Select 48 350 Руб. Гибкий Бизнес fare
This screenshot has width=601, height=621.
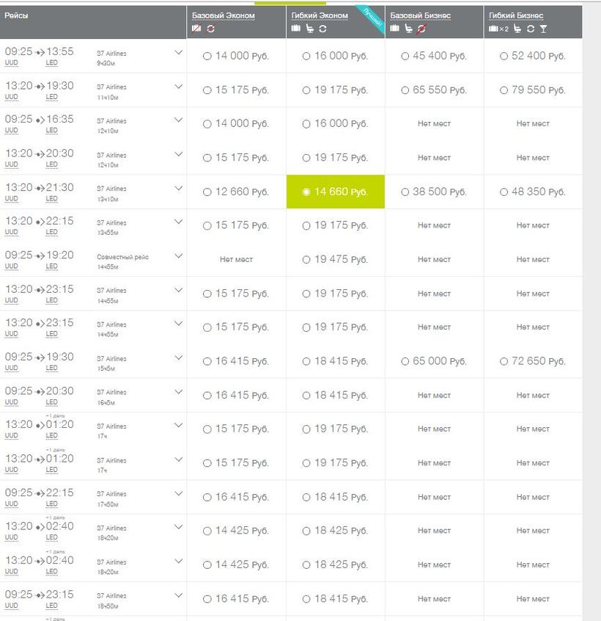pyautogui.click(x=504, y=192)
